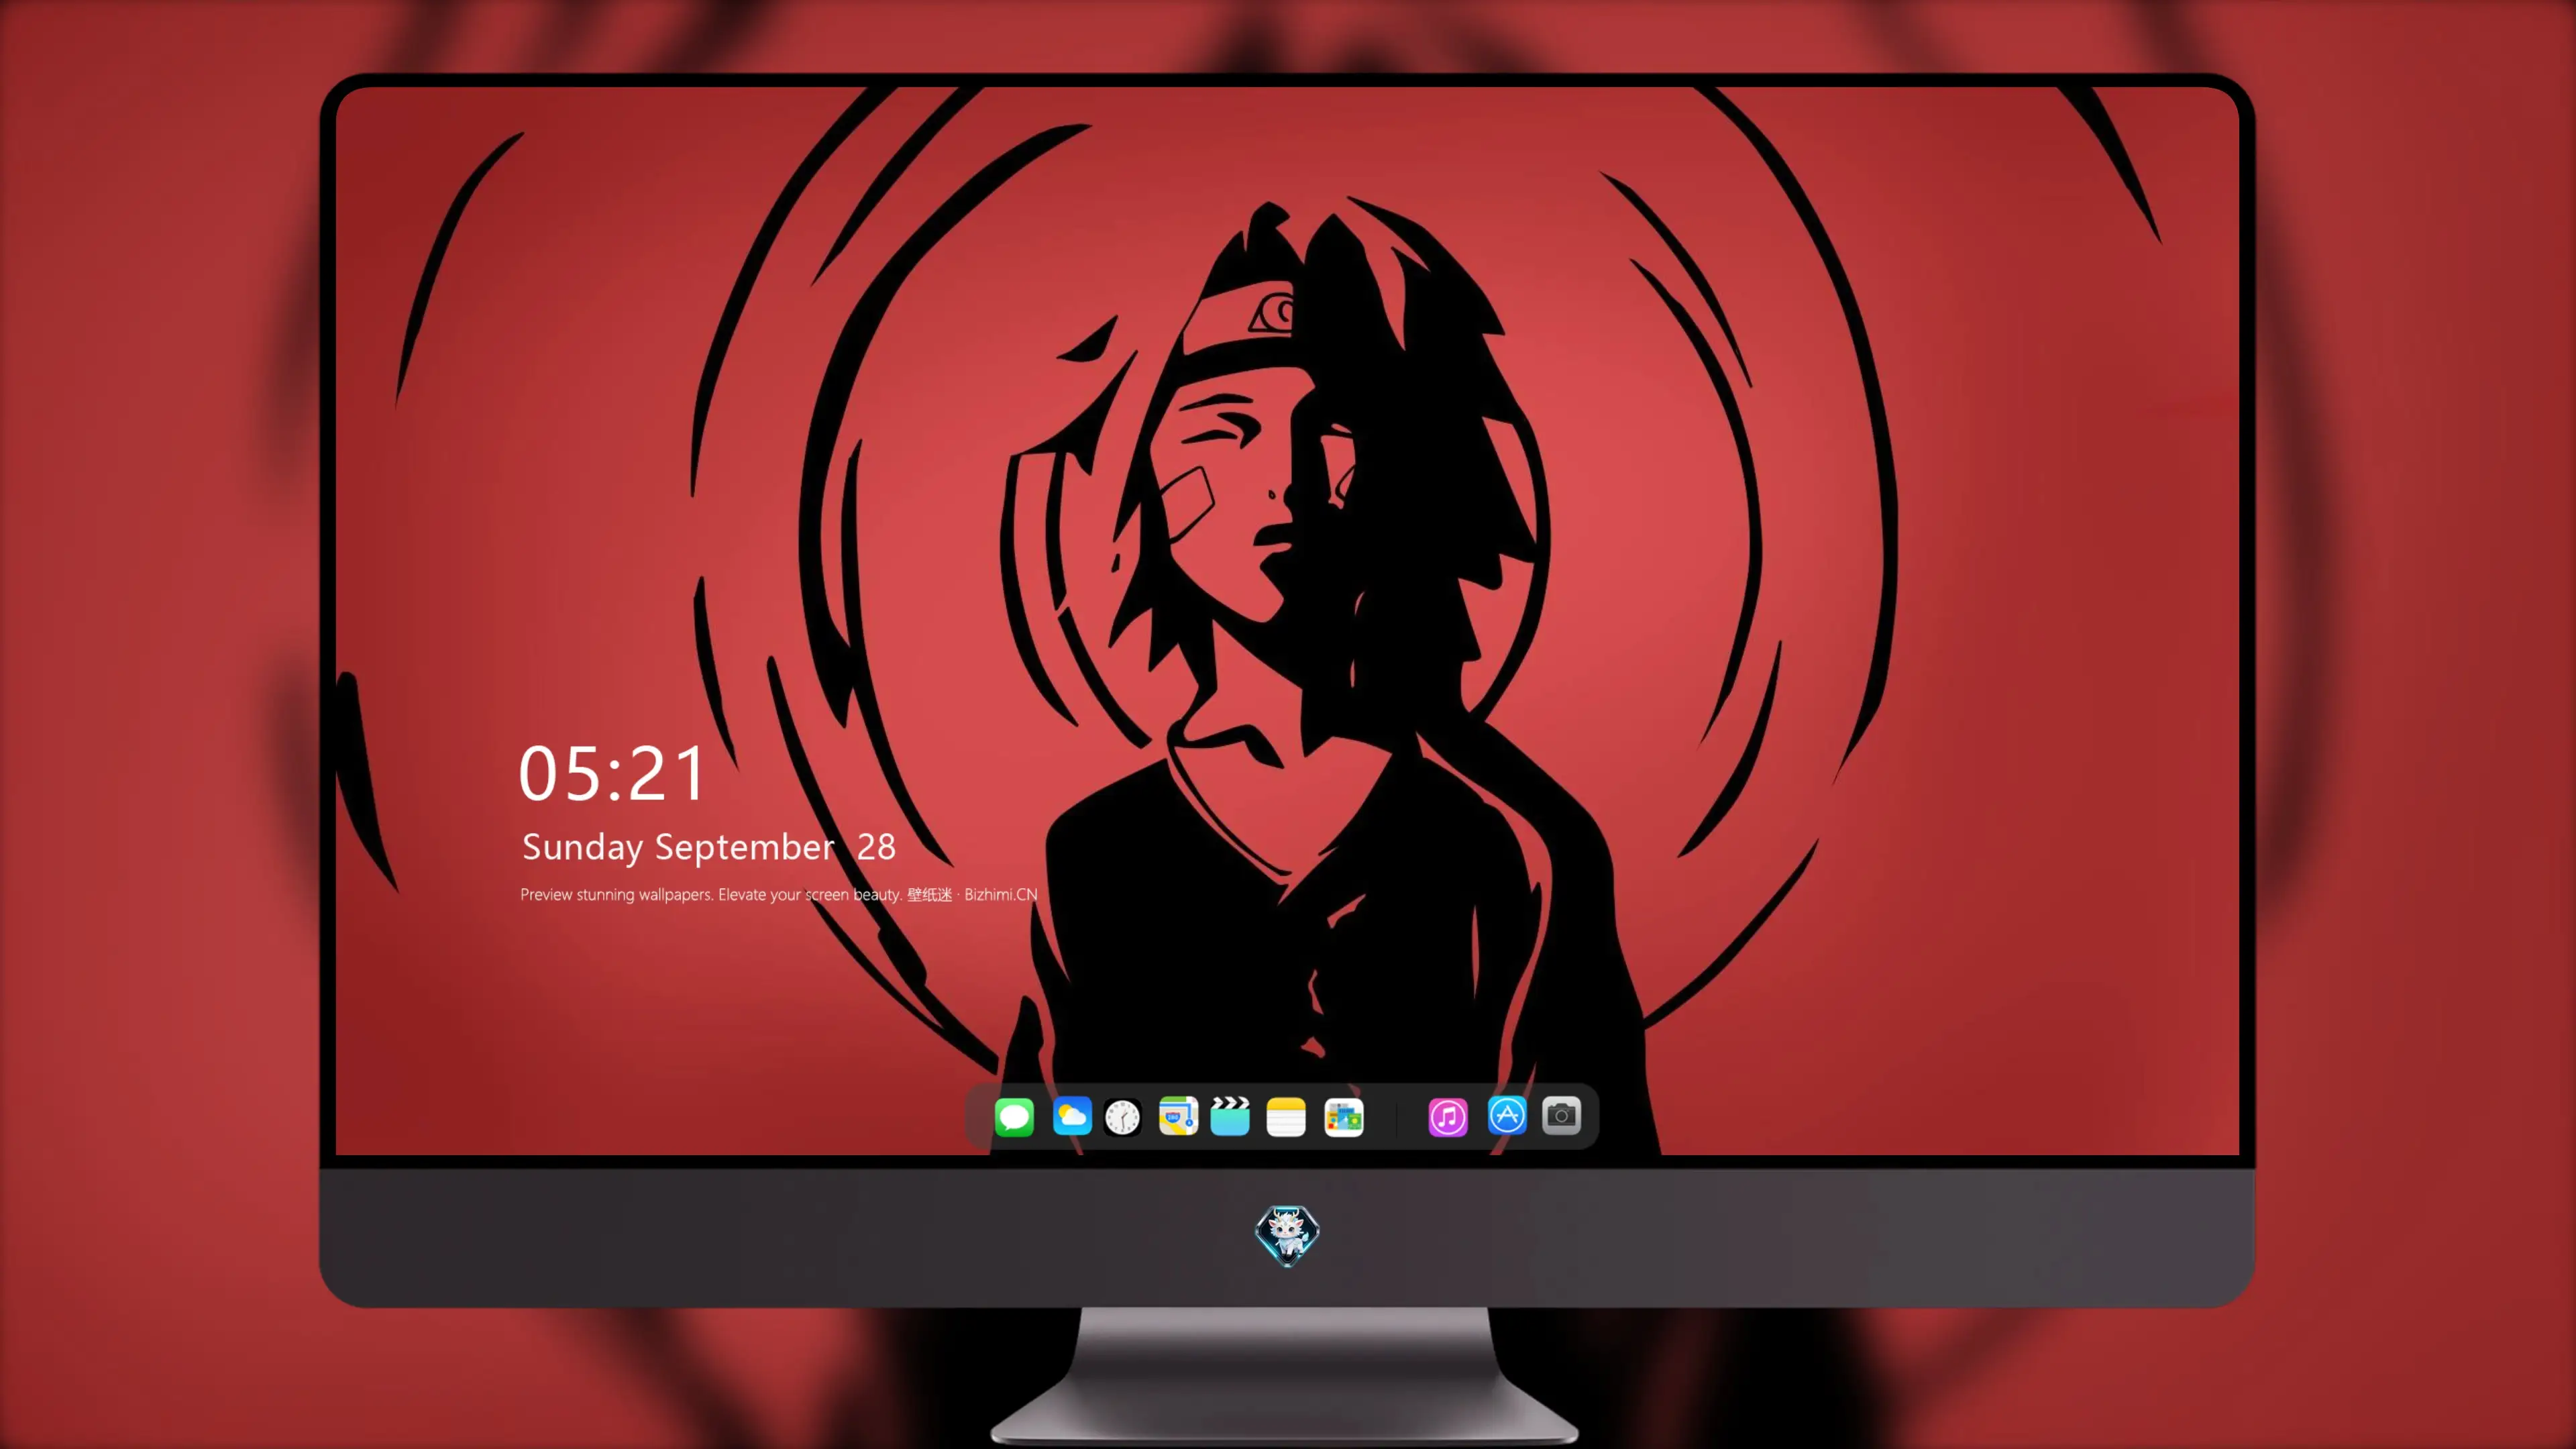This screenshot has height=1449, width=2576.
Task: Click the 05:21 clock display
Action: (612, 774)
